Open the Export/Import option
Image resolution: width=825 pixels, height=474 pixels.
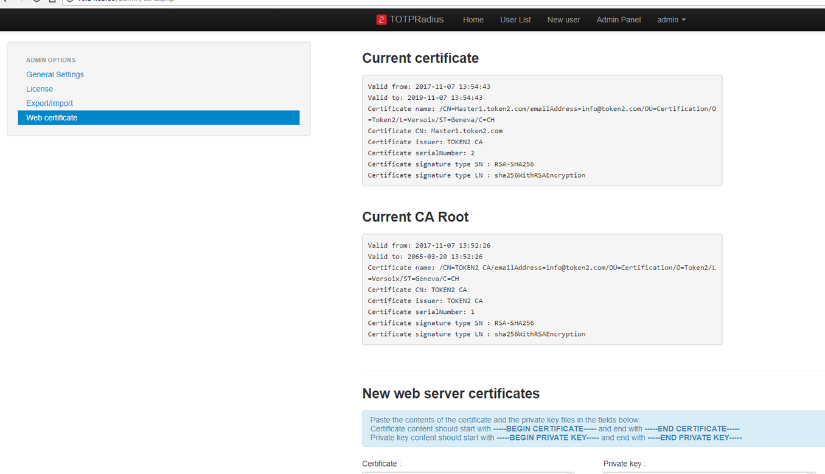[49, 103]
